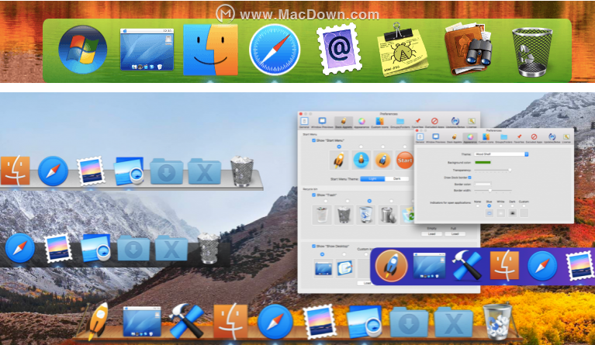The image size is (595, 345).
Task: Click Show Desktop icon in the green dock
Action: coord(147,50)
